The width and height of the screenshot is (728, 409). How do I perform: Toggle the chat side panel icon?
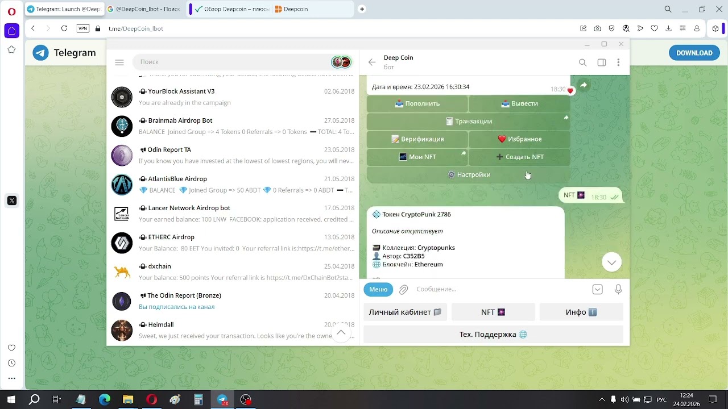coord(601,62)
